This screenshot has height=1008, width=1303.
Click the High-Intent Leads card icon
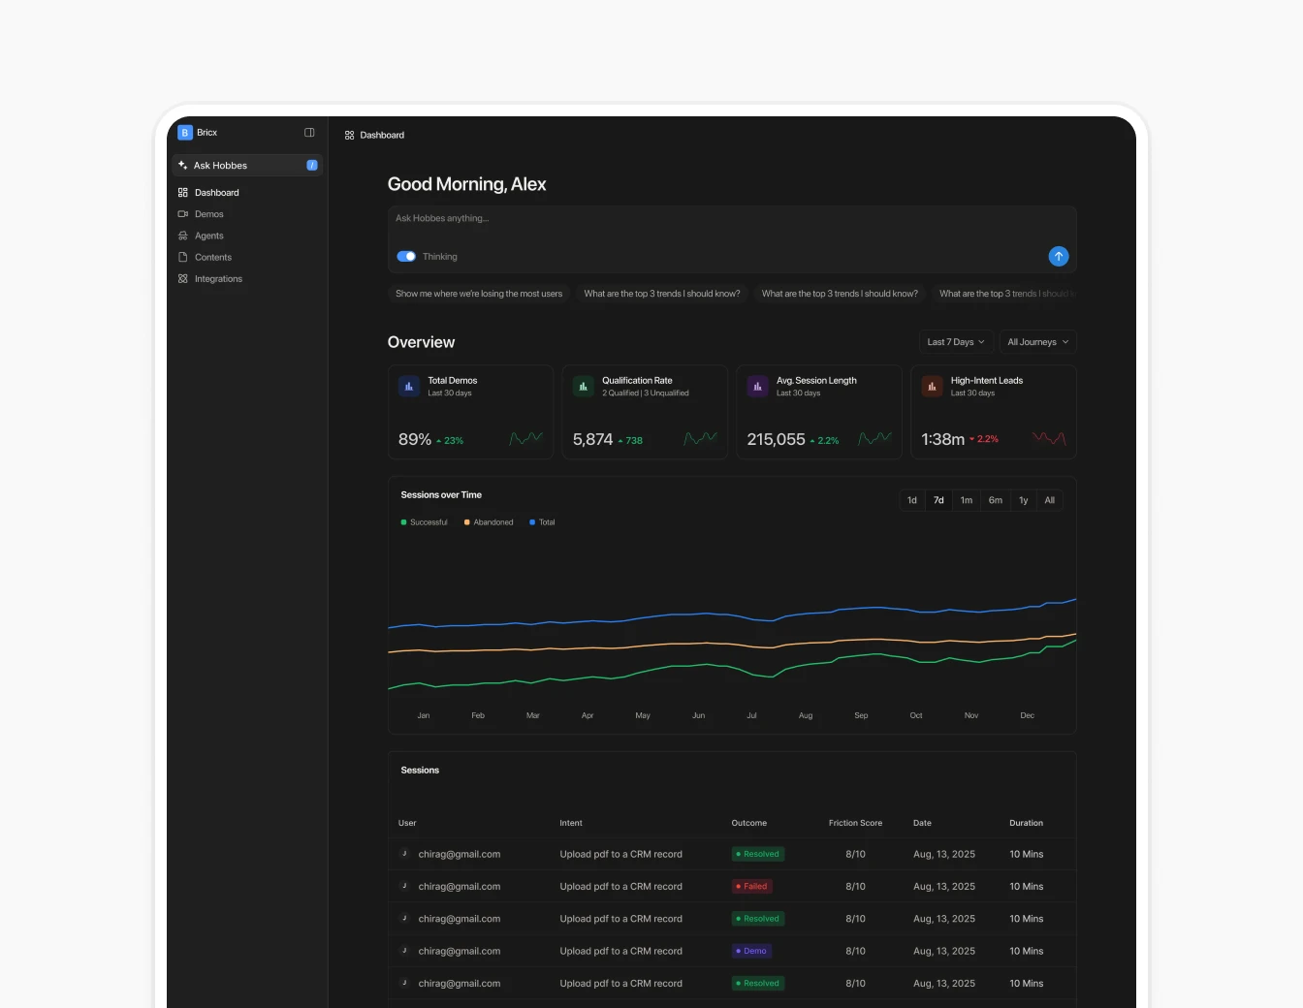click(x=931, y=386)
